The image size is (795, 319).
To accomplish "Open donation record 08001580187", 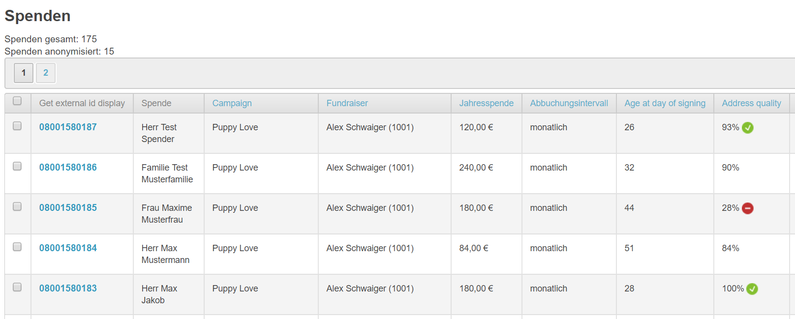I will tap(67, 127).
